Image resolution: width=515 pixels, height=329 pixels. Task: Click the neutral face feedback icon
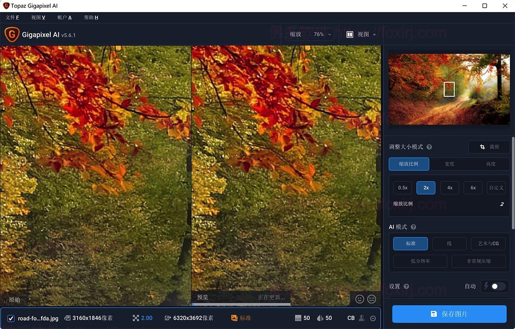(372, 299)
